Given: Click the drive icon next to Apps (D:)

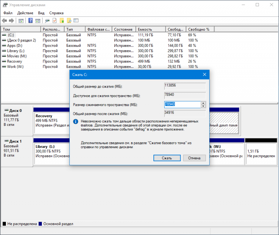Looking at the screenshot, I should (4, 46).
